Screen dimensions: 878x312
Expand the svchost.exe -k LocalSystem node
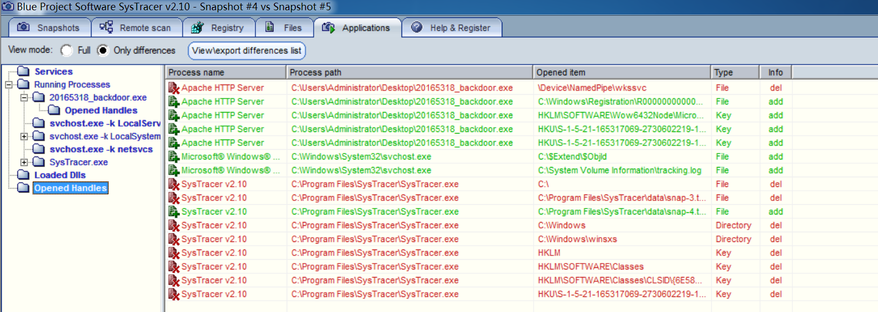click(24, 136)
